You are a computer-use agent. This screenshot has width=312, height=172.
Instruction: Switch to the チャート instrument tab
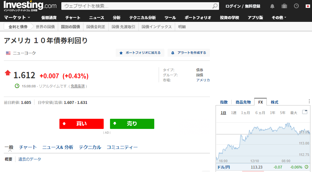click(x=28, y=147)
